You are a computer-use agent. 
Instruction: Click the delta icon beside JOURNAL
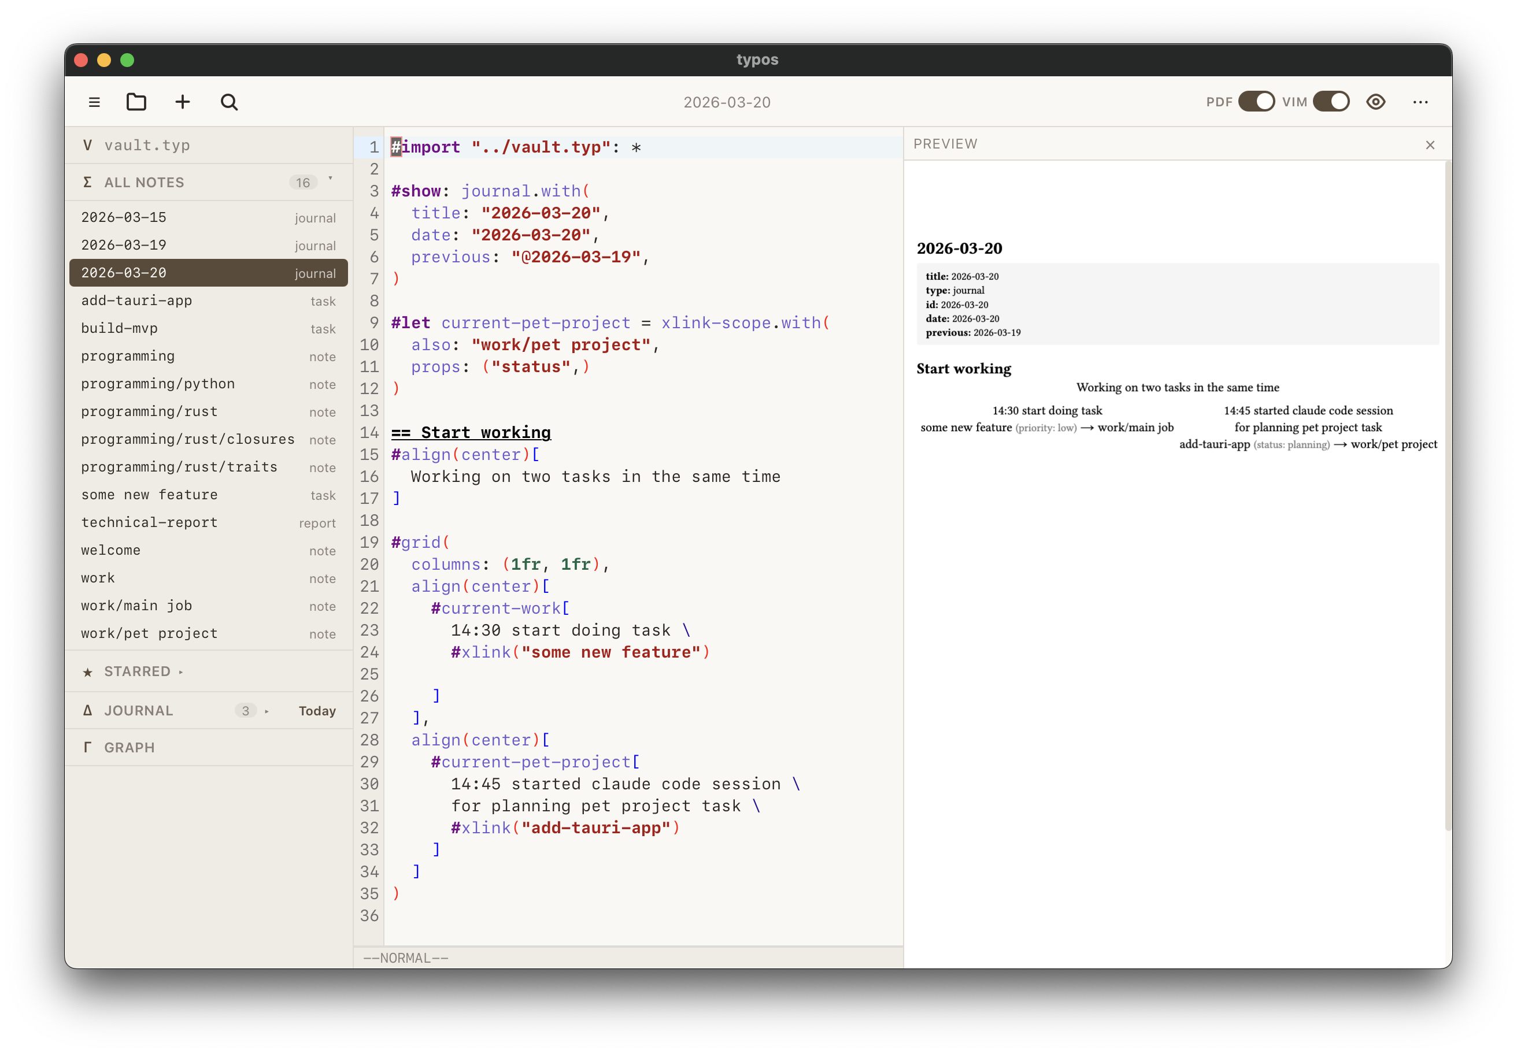[x=88, y=710]
